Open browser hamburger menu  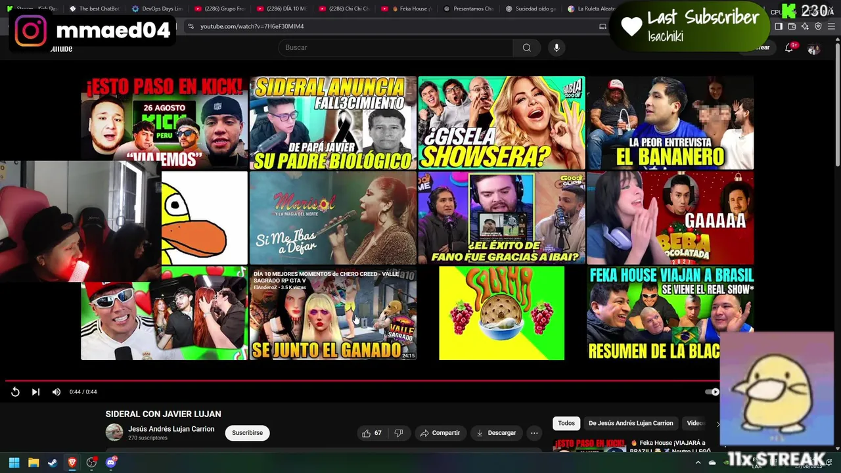(x=831, y=26)
